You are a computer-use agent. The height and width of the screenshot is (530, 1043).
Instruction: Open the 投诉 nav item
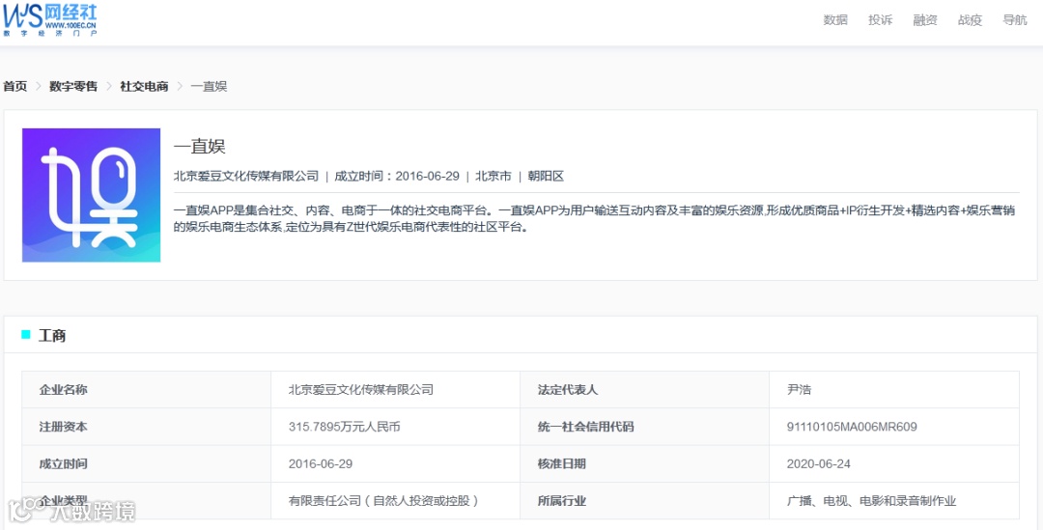pyautogui.click(x=880, y=20)
